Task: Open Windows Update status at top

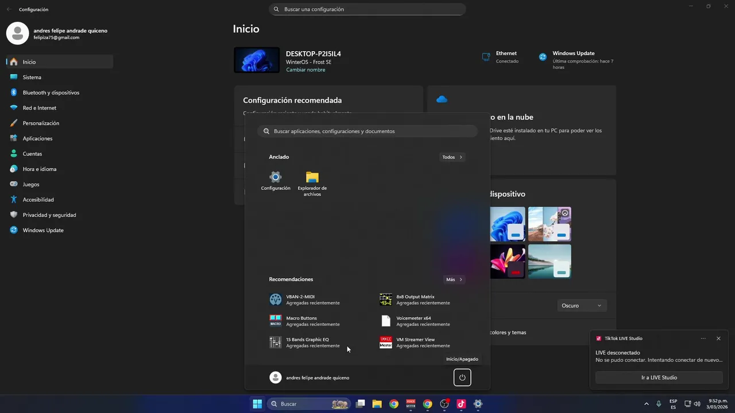Action: [577, 60]
